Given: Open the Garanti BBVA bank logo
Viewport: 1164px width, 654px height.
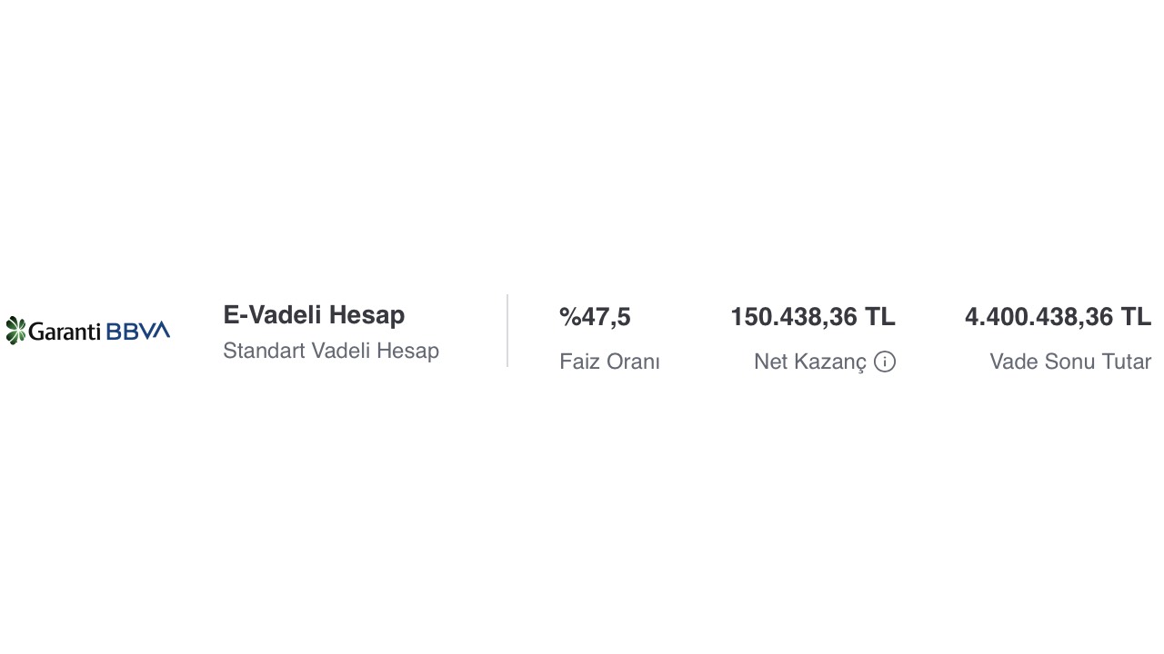Looking at the screenshot, I should [x=87, y=331].
